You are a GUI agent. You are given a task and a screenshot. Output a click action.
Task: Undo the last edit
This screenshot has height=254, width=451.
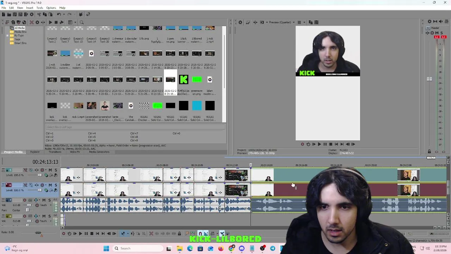[x=59, y=14]
